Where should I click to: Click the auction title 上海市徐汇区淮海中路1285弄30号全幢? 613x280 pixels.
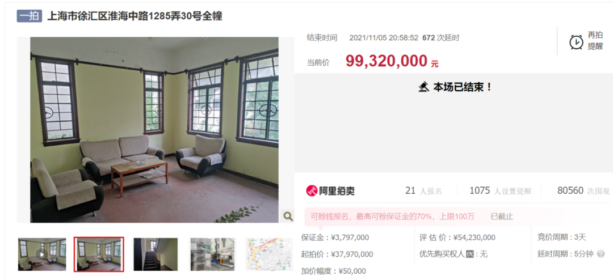click(x=135, y=16)
